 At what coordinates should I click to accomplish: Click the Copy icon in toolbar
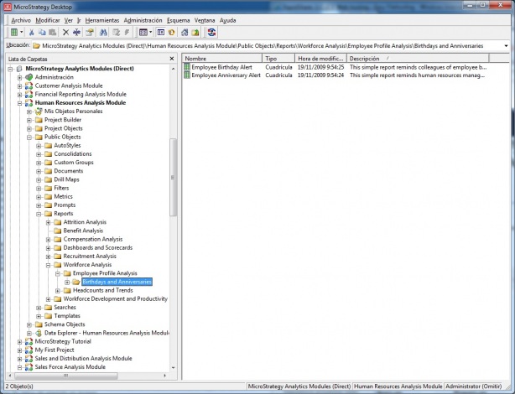42,32
